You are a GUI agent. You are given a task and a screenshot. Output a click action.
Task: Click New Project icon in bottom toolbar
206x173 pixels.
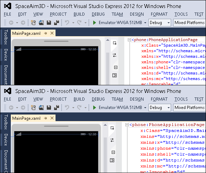(x=33, y=108)
